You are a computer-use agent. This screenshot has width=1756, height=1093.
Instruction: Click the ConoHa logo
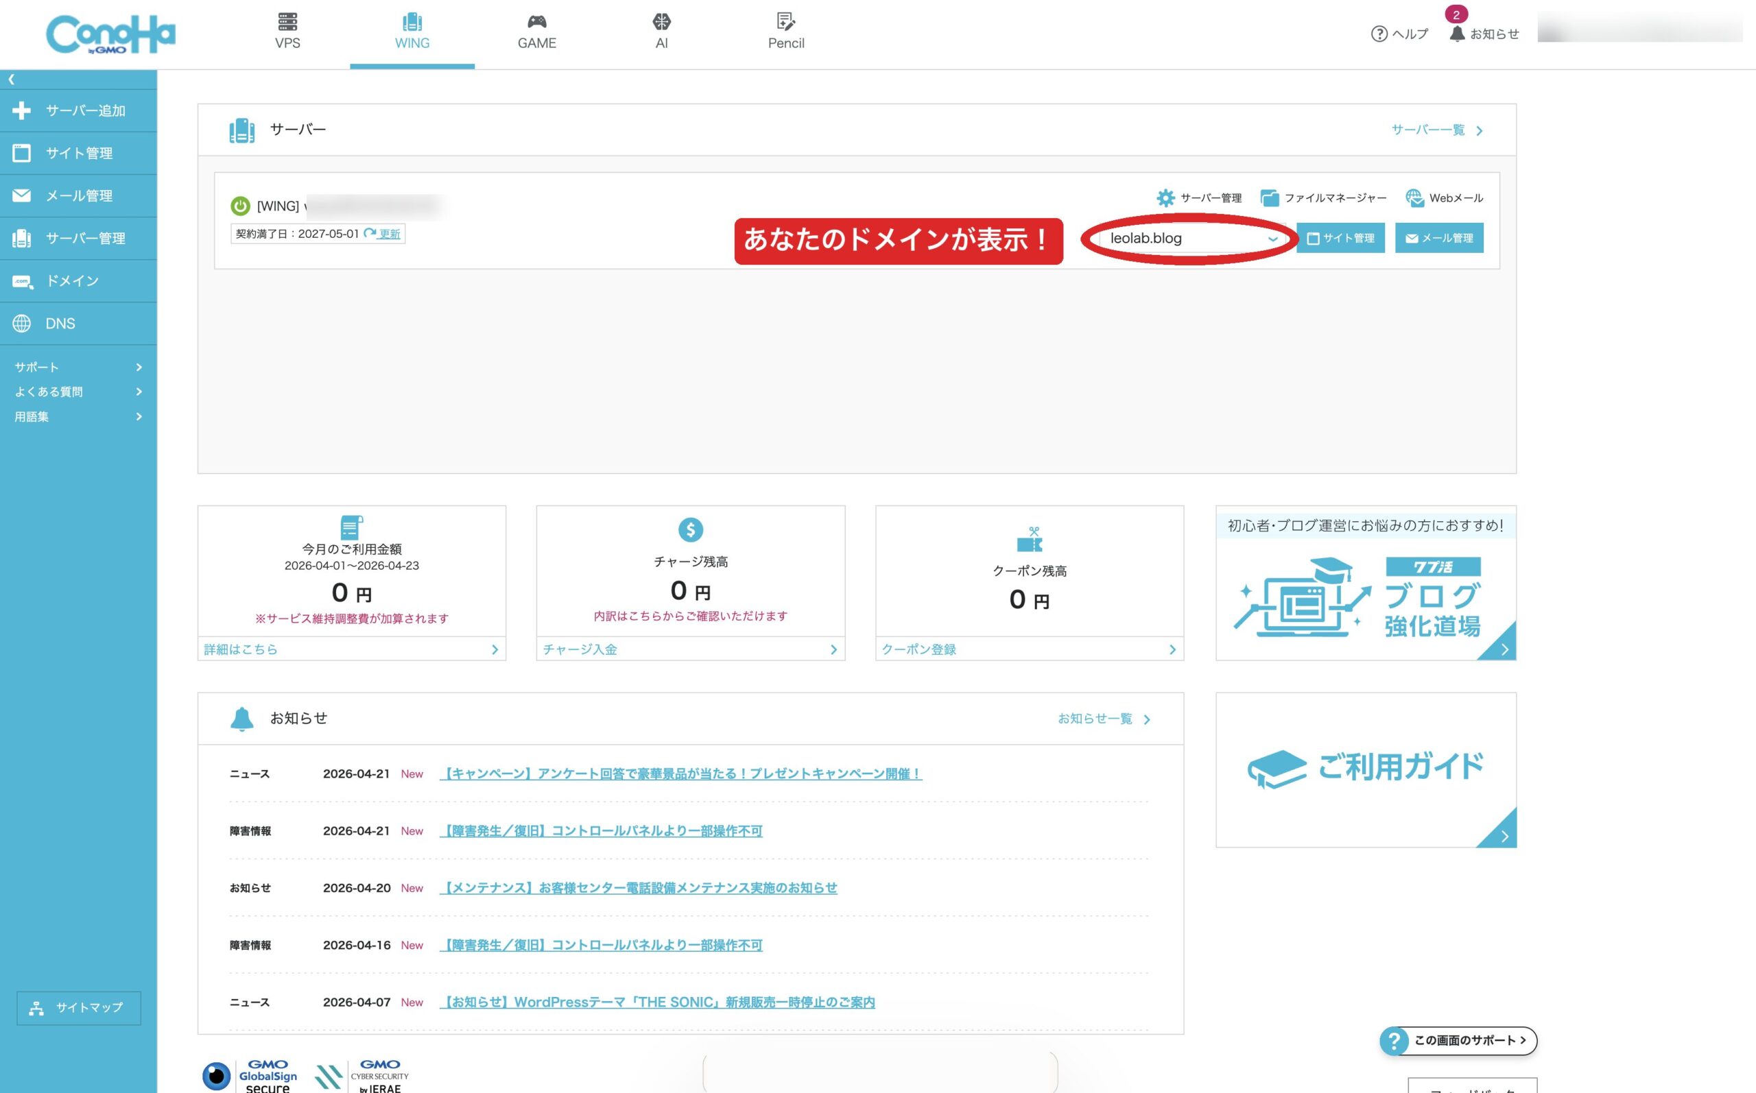110,34
